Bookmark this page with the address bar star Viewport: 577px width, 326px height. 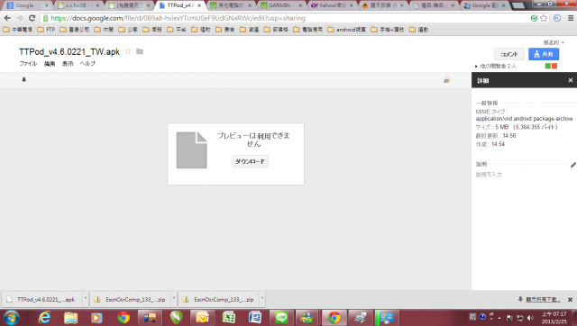[x=544, y=18]
